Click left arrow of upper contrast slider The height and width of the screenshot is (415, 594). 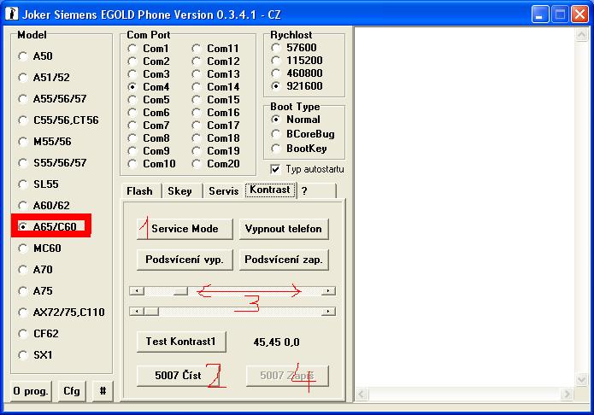137,291
